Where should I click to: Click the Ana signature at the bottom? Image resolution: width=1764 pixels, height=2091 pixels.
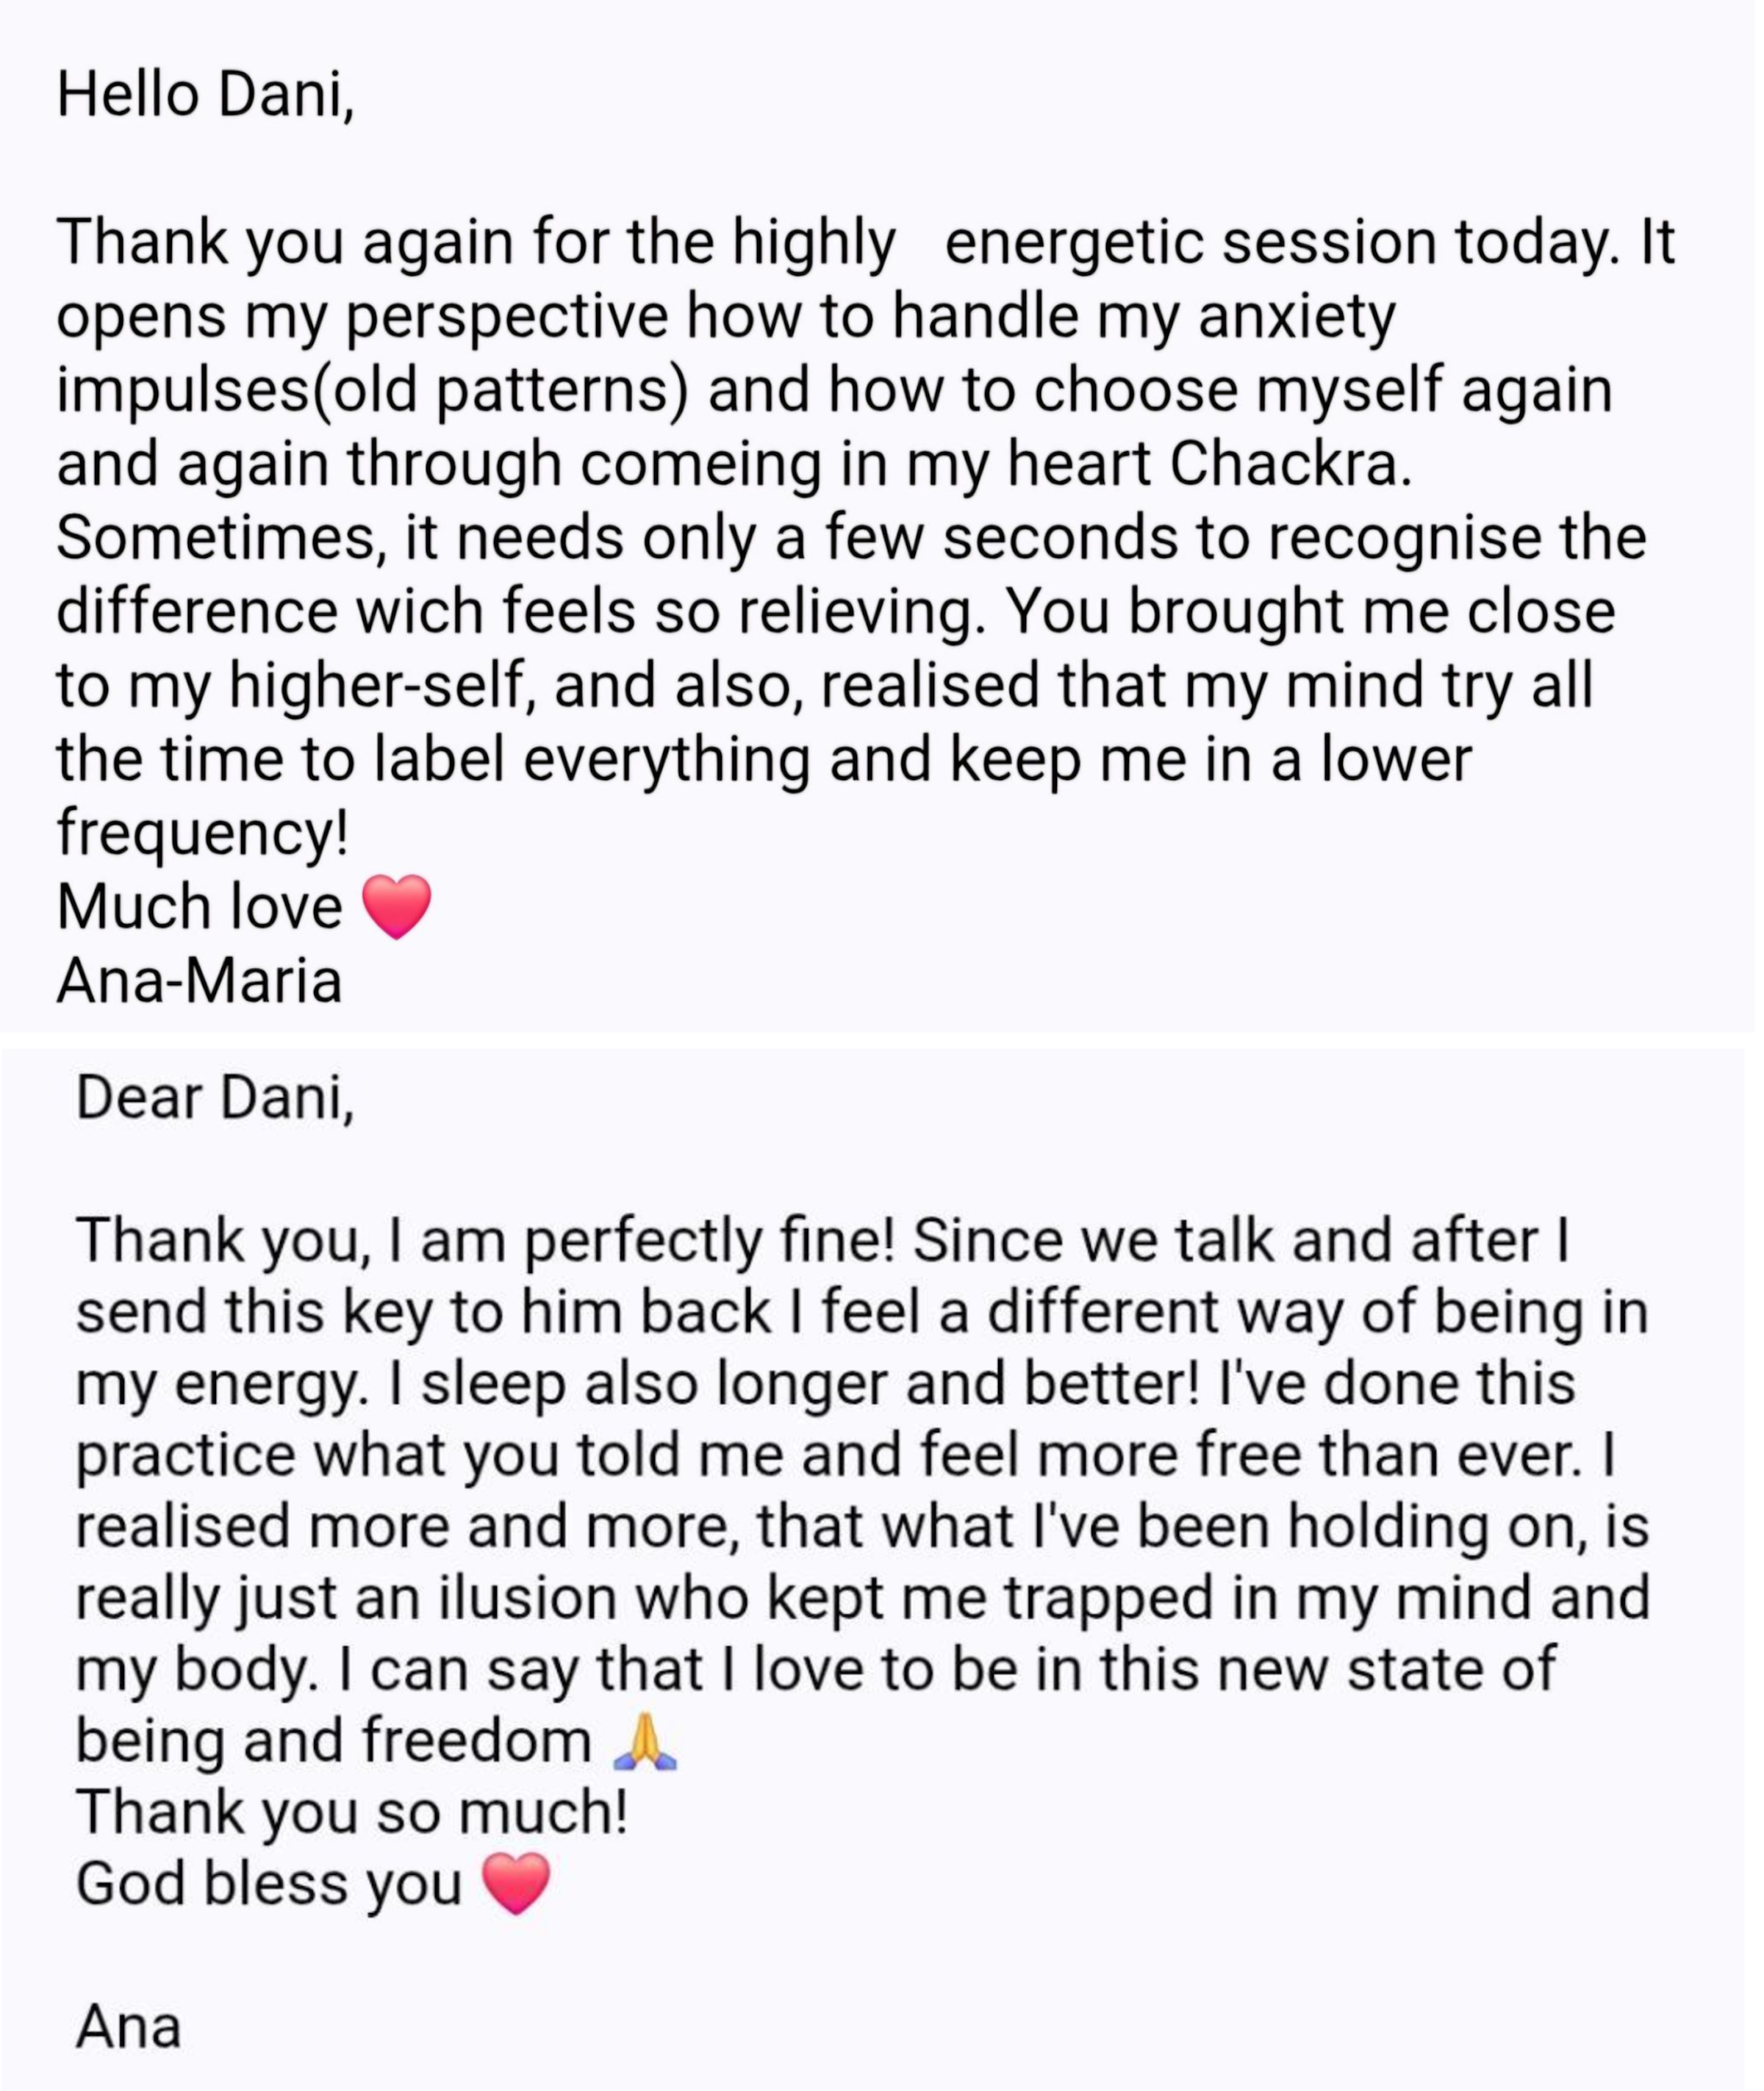point(129,2026)
